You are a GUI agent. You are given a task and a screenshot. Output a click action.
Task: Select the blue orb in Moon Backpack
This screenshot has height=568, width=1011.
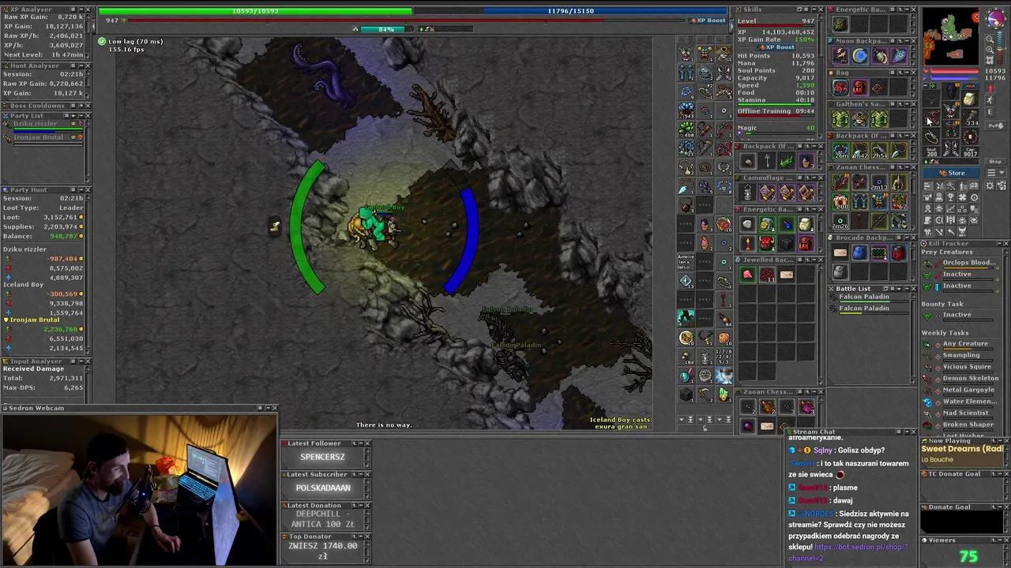tap(859, 55)
